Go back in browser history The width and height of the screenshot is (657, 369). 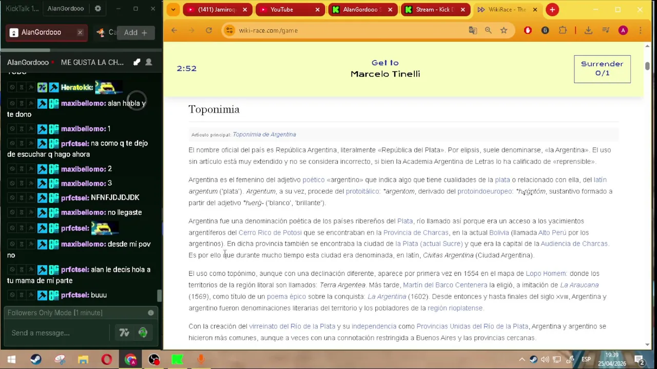[x=174, y=30]
